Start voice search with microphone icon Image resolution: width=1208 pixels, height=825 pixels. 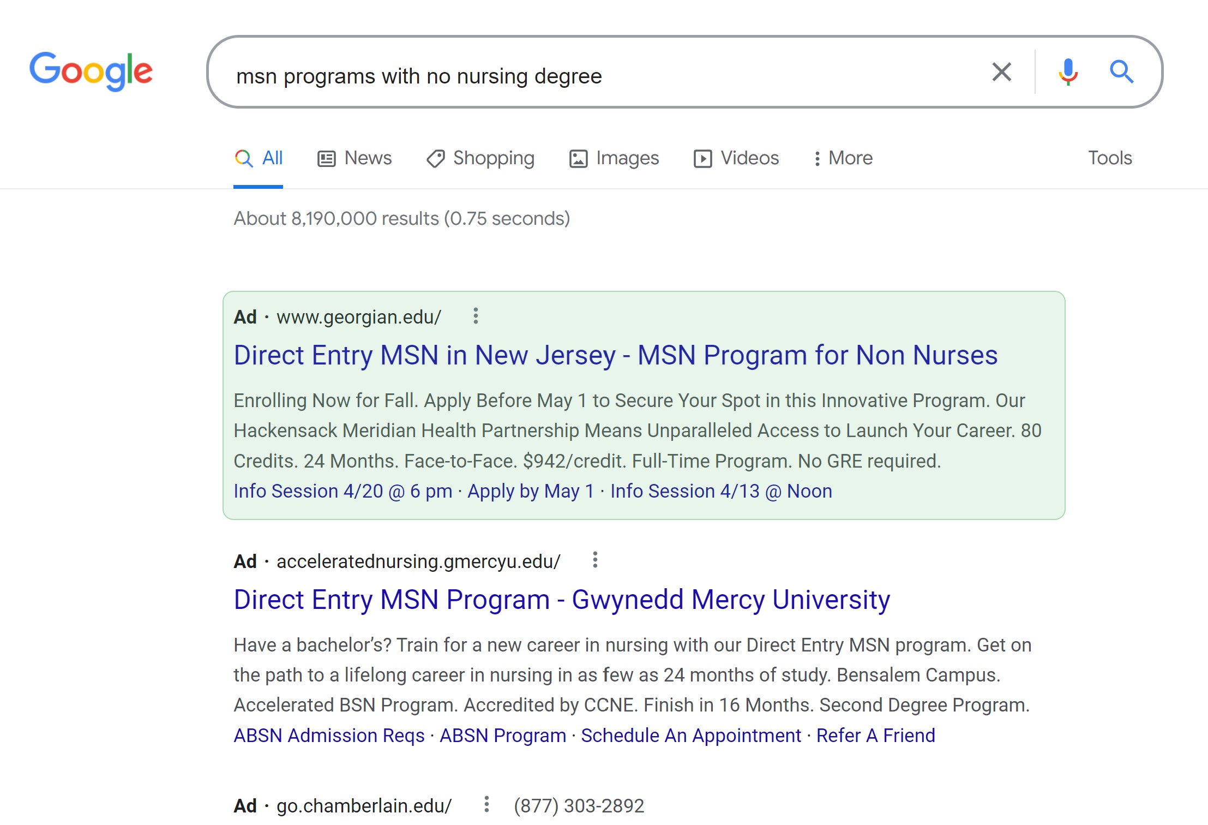(x=1068, y=72)
